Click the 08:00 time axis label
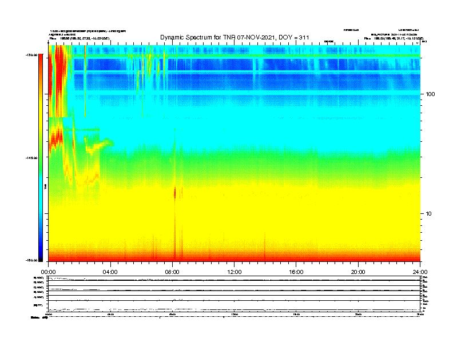The image size is (453, 350). click(172, 272)
